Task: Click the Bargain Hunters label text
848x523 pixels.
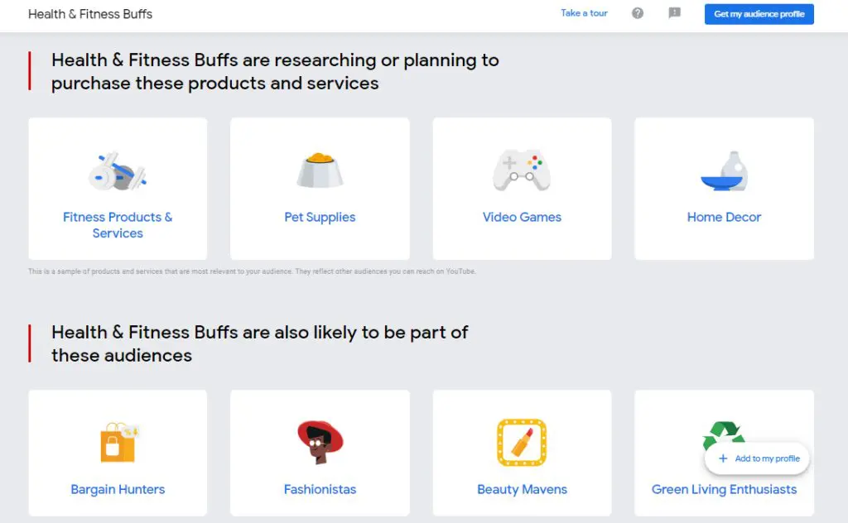Action: pyautogui.click(x=118, y=490)
